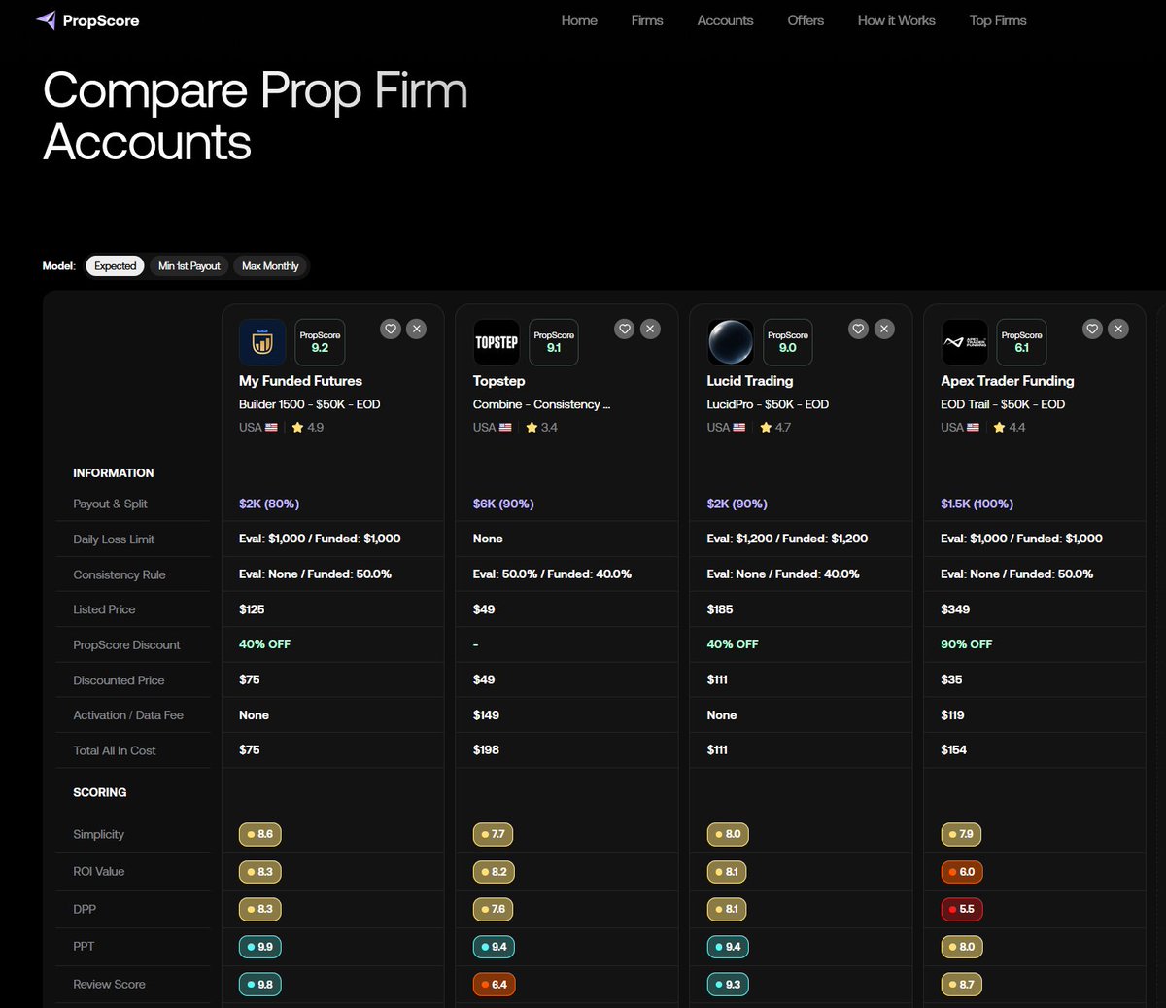Remove My Funded Futures from comparison
Viewport: 1166px width, 1008px height.
click(x=417, y=329)
